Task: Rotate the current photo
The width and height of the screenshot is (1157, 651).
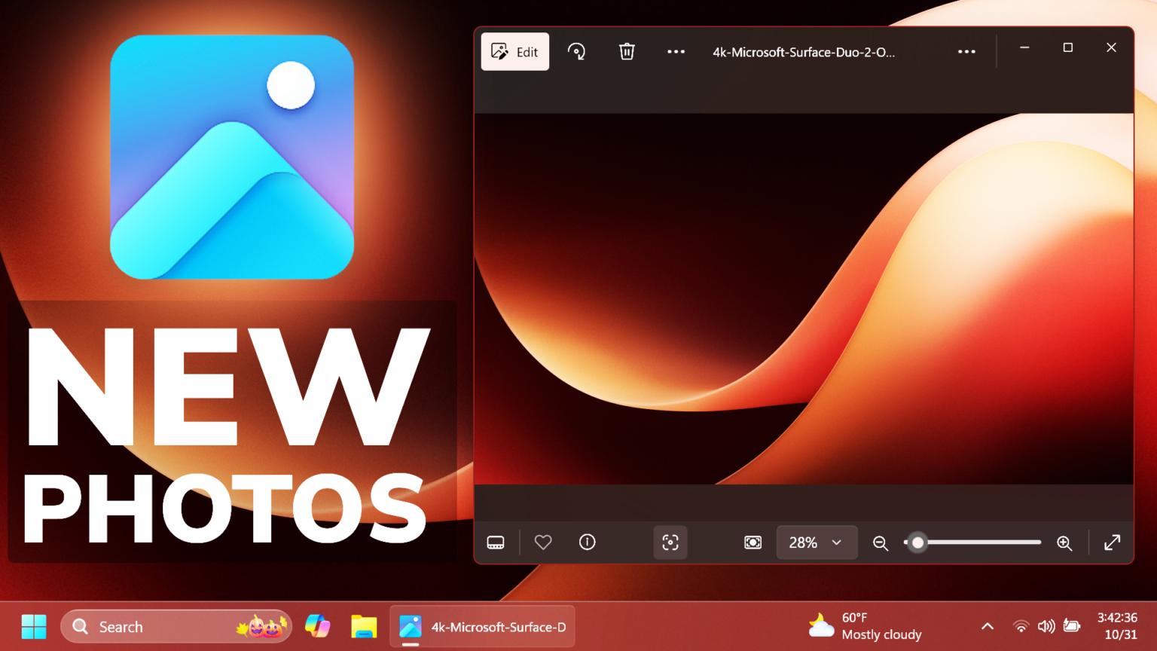Action: 577,51
